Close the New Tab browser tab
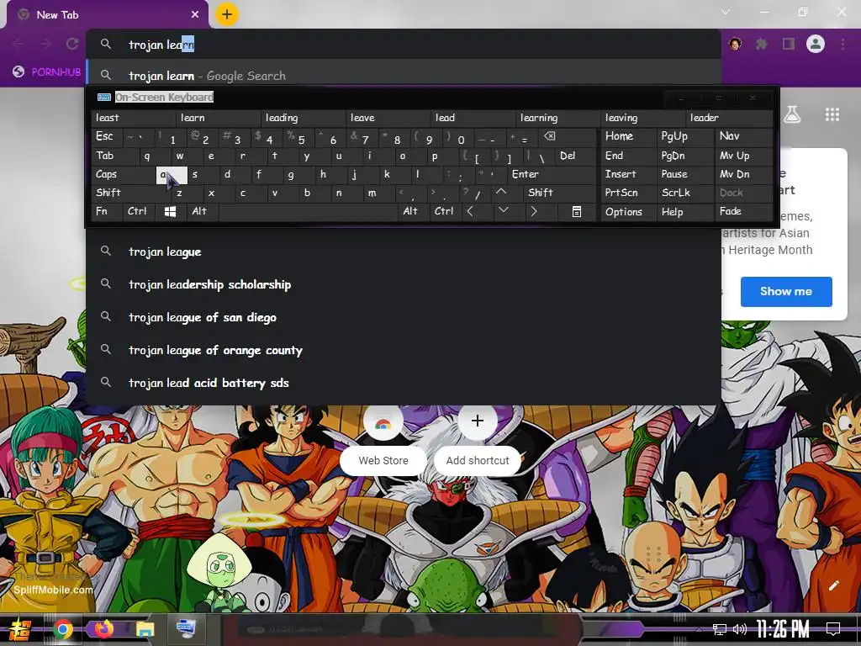861x646 pixels. click(195, 15)
